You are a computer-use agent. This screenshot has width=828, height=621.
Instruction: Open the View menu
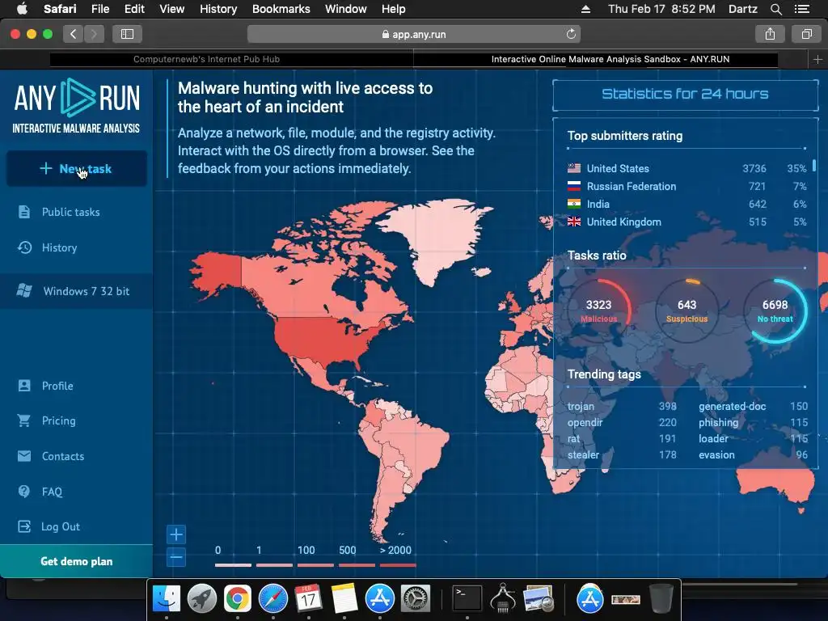pyautogui.click(x=171, y=9)
